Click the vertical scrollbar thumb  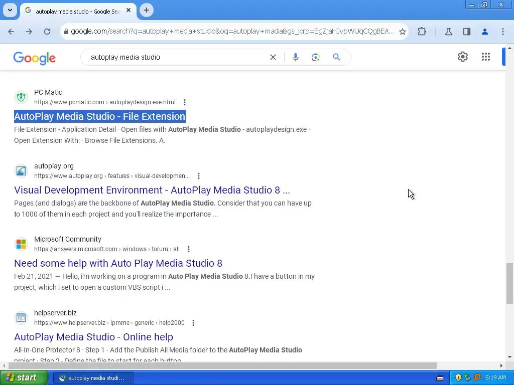point(509,284)
